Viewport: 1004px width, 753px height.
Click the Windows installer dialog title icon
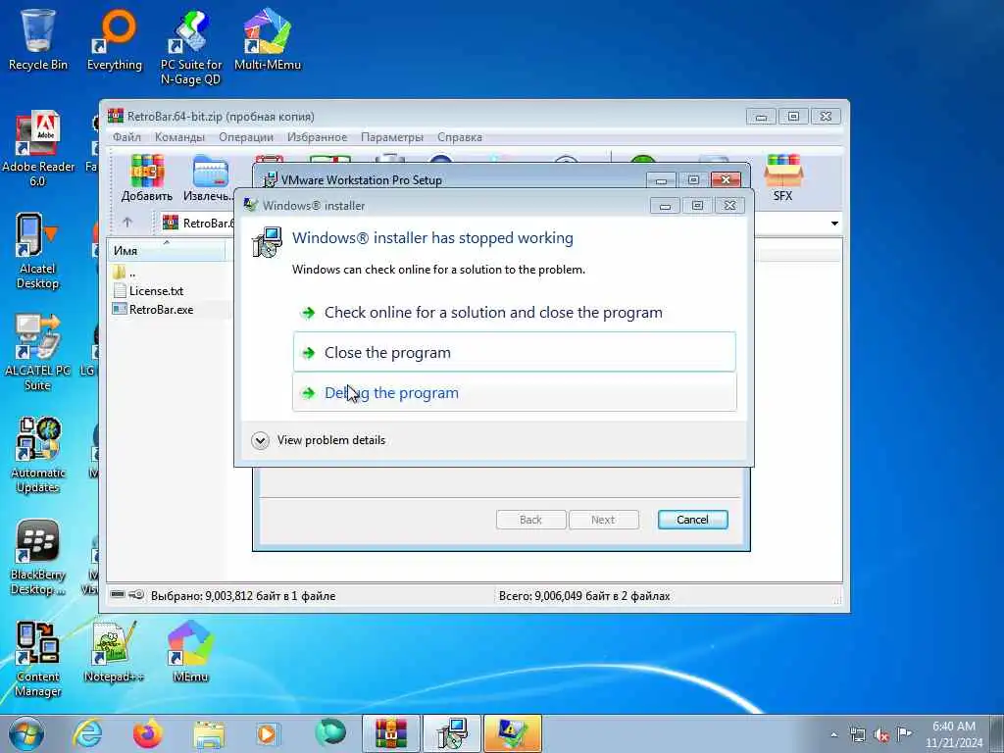251,205
